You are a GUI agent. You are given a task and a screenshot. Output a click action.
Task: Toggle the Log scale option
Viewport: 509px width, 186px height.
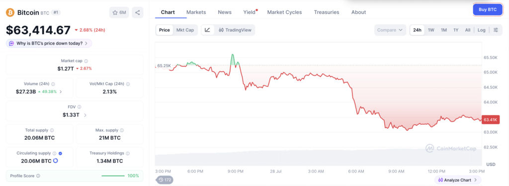click(481, 30)
